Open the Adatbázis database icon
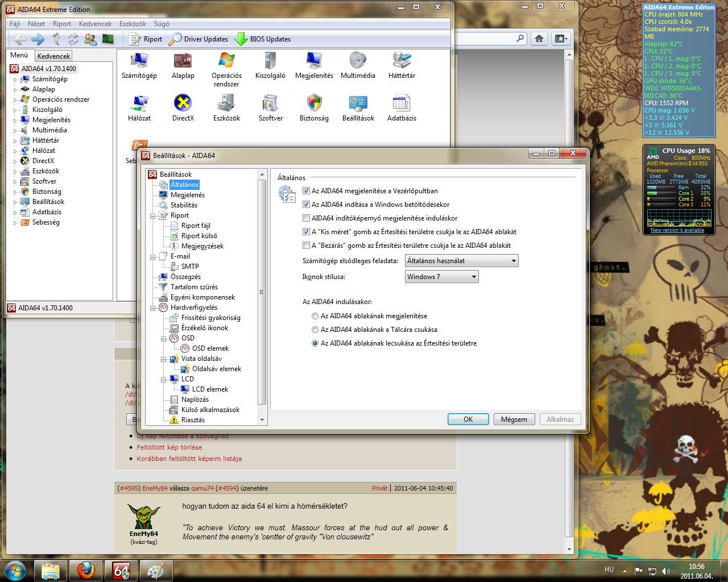This screenshot has width=728, height=582. [402, 109]
